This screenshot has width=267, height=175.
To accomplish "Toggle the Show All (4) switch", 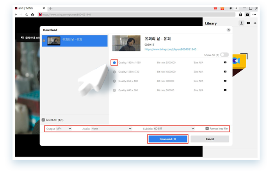I will pos(224,55).
